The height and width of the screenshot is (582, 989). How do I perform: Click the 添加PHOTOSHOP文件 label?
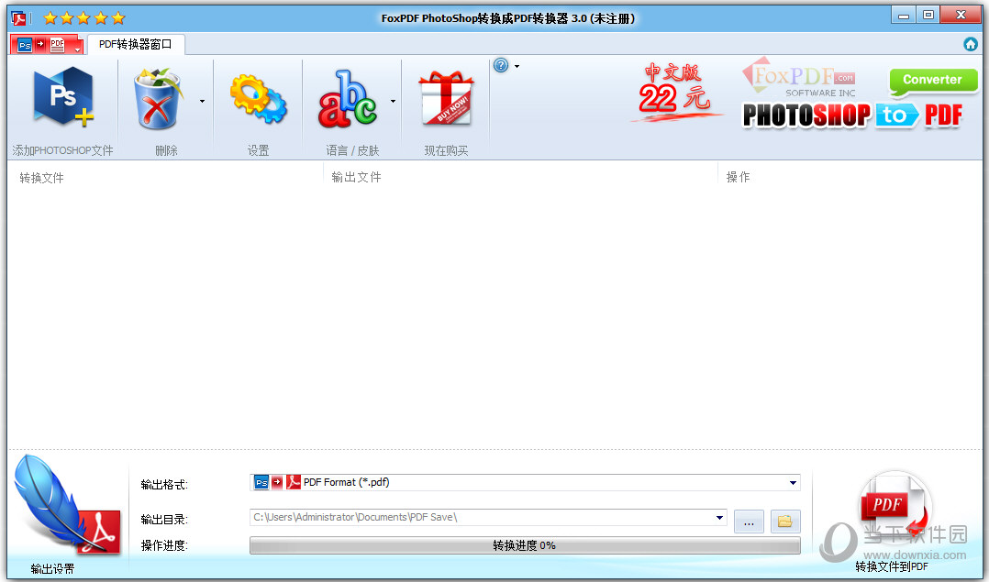point(62,150)
